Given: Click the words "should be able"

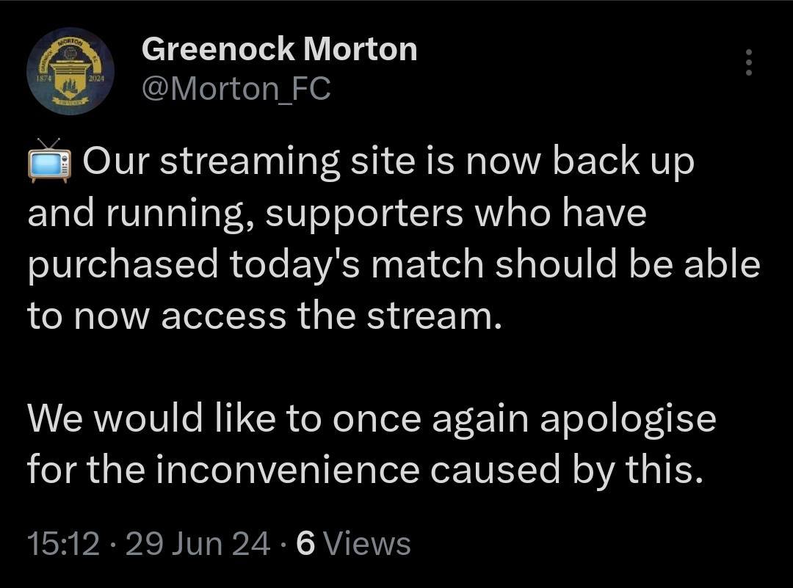Looking at the screenshot, I should coord(626,264).
